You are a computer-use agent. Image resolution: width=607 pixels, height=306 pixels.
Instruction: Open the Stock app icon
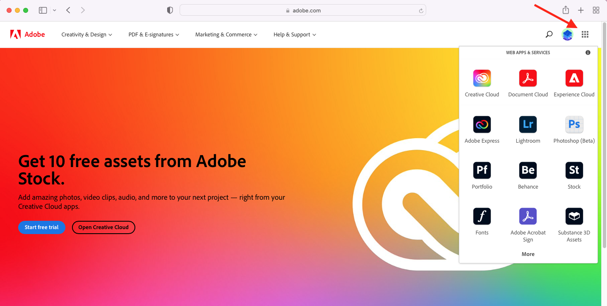tap(574, 170)
